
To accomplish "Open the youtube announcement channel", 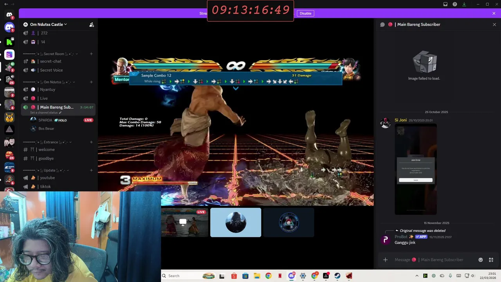I will [x=58, y=178].
